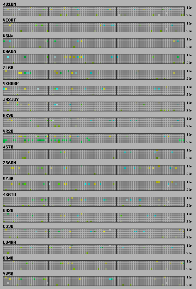Click the 20m band label beside YV5B grid
Image resolution: width=196 pixels, height=289 pixels.
click(190, 285)
